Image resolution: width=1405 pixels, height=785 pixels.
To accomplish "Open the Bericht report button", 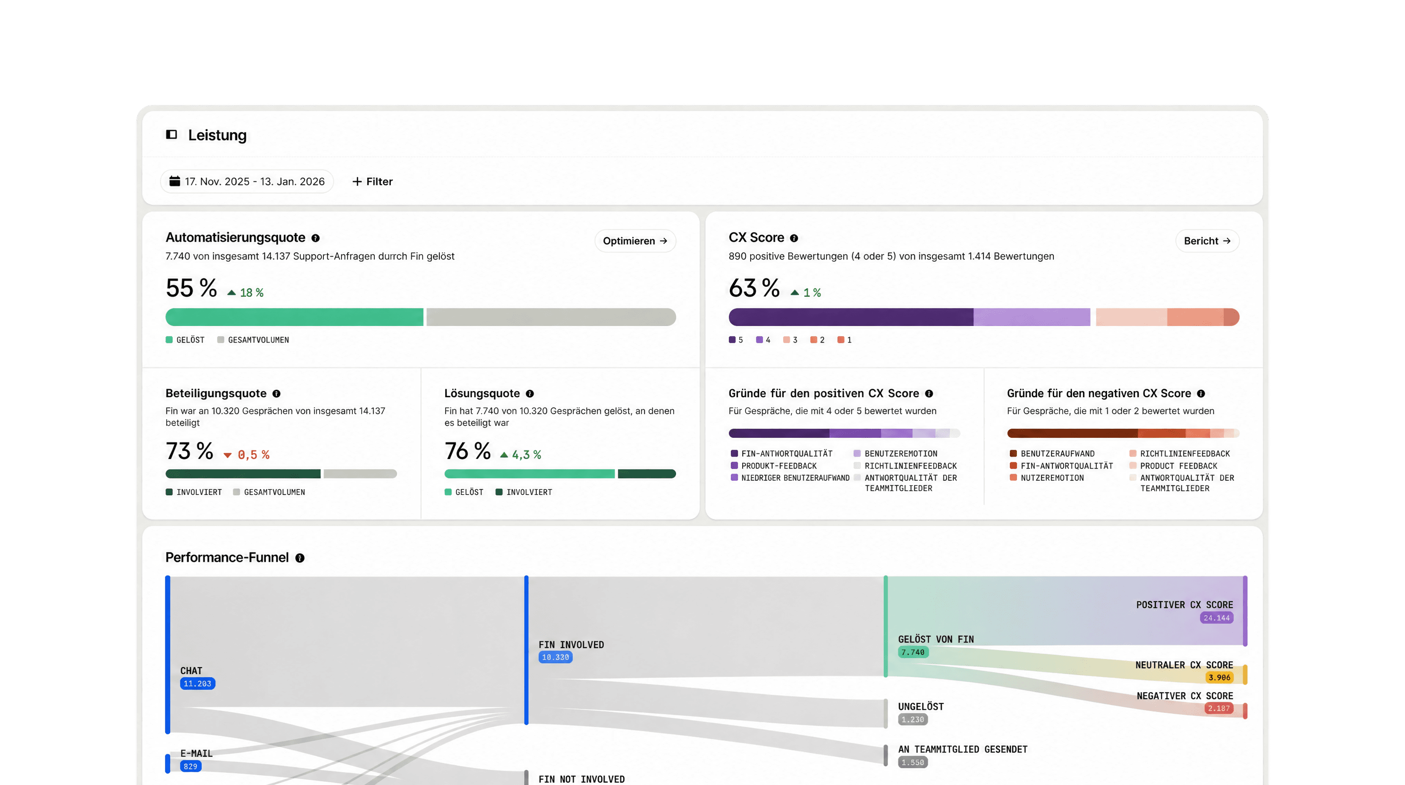I will point(1207,241).
